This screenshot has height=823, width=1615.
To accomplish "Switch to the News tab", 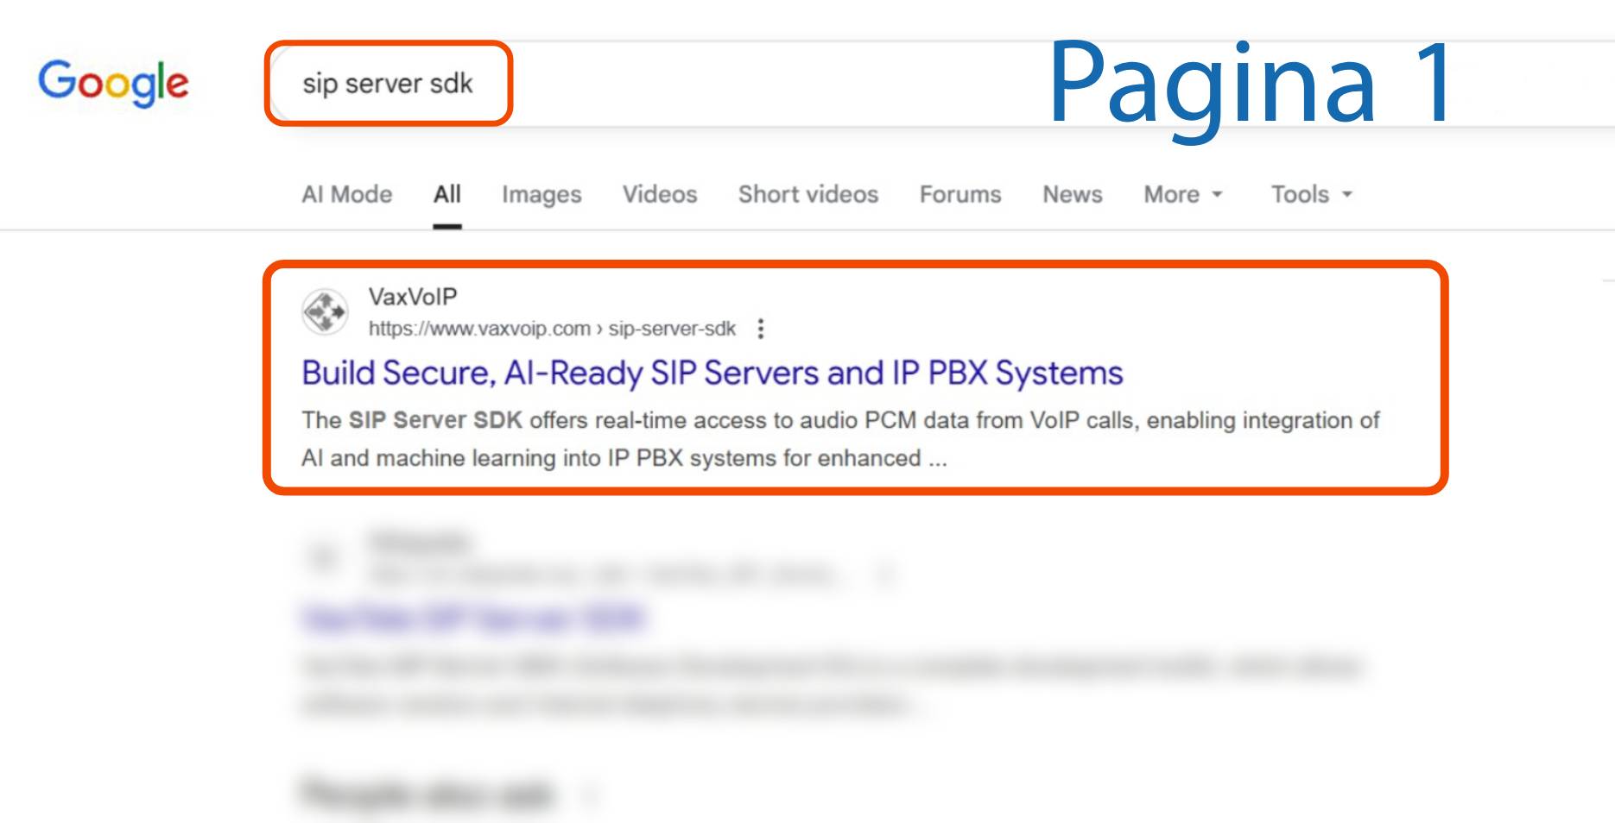I will pyautogui.click(x=1072, y=194).
